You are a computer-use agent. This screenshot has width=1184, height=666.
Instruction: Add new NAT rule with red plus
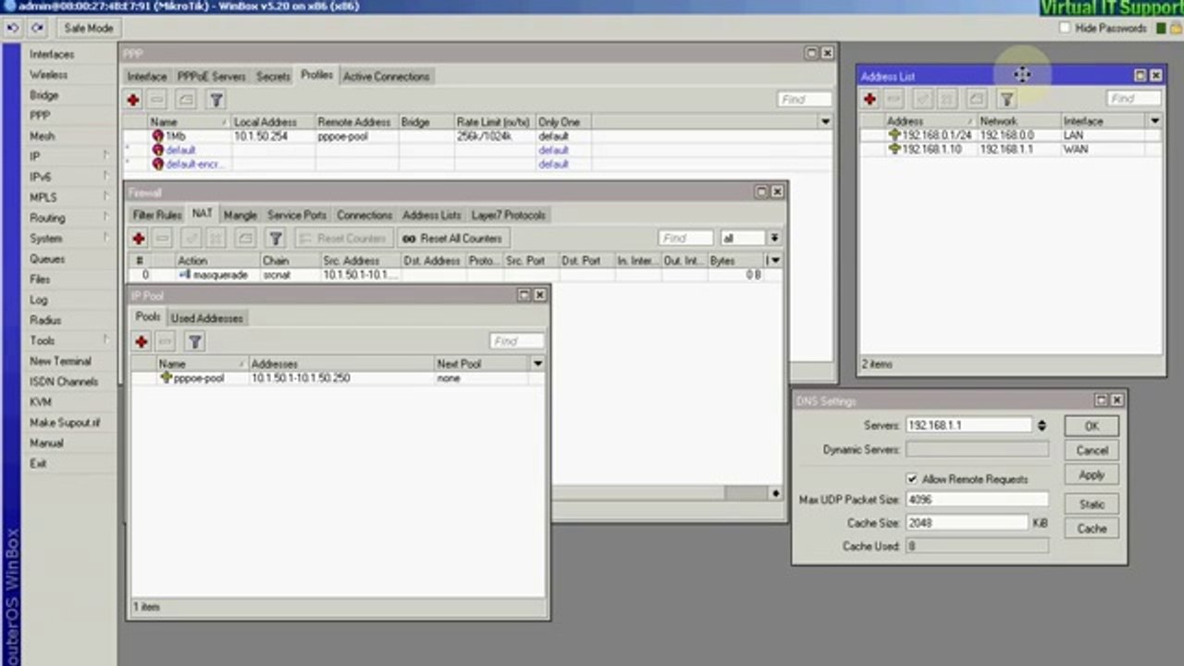[139, 239]
